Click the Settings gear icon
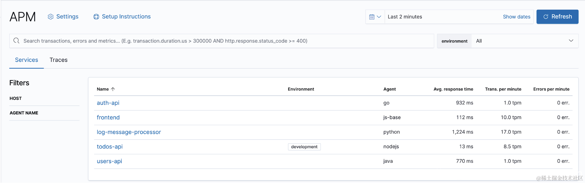The image size is (585, 183). 51,17
